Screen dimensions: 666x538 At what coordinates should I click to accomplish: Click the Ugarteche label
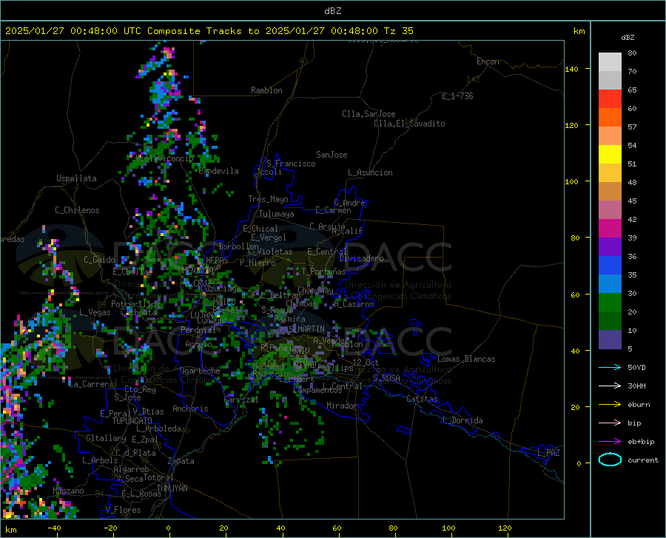(x=200, y=371)
